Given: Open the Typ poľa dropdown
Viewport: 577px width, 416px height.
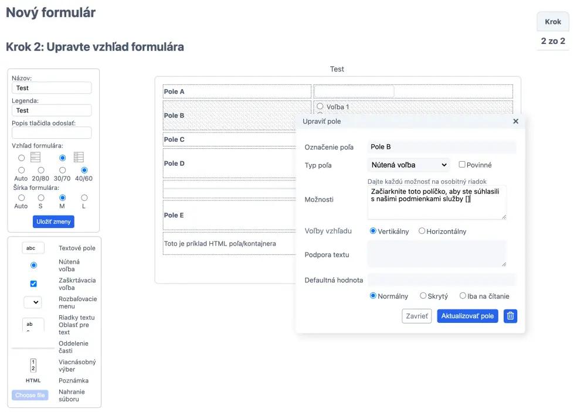Looking at the screenshot, I should pos(409,165).
